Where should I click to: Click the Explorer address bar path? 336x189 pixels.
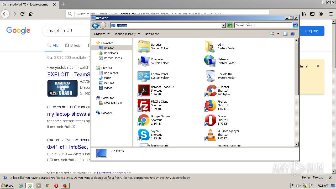[166, 25]
